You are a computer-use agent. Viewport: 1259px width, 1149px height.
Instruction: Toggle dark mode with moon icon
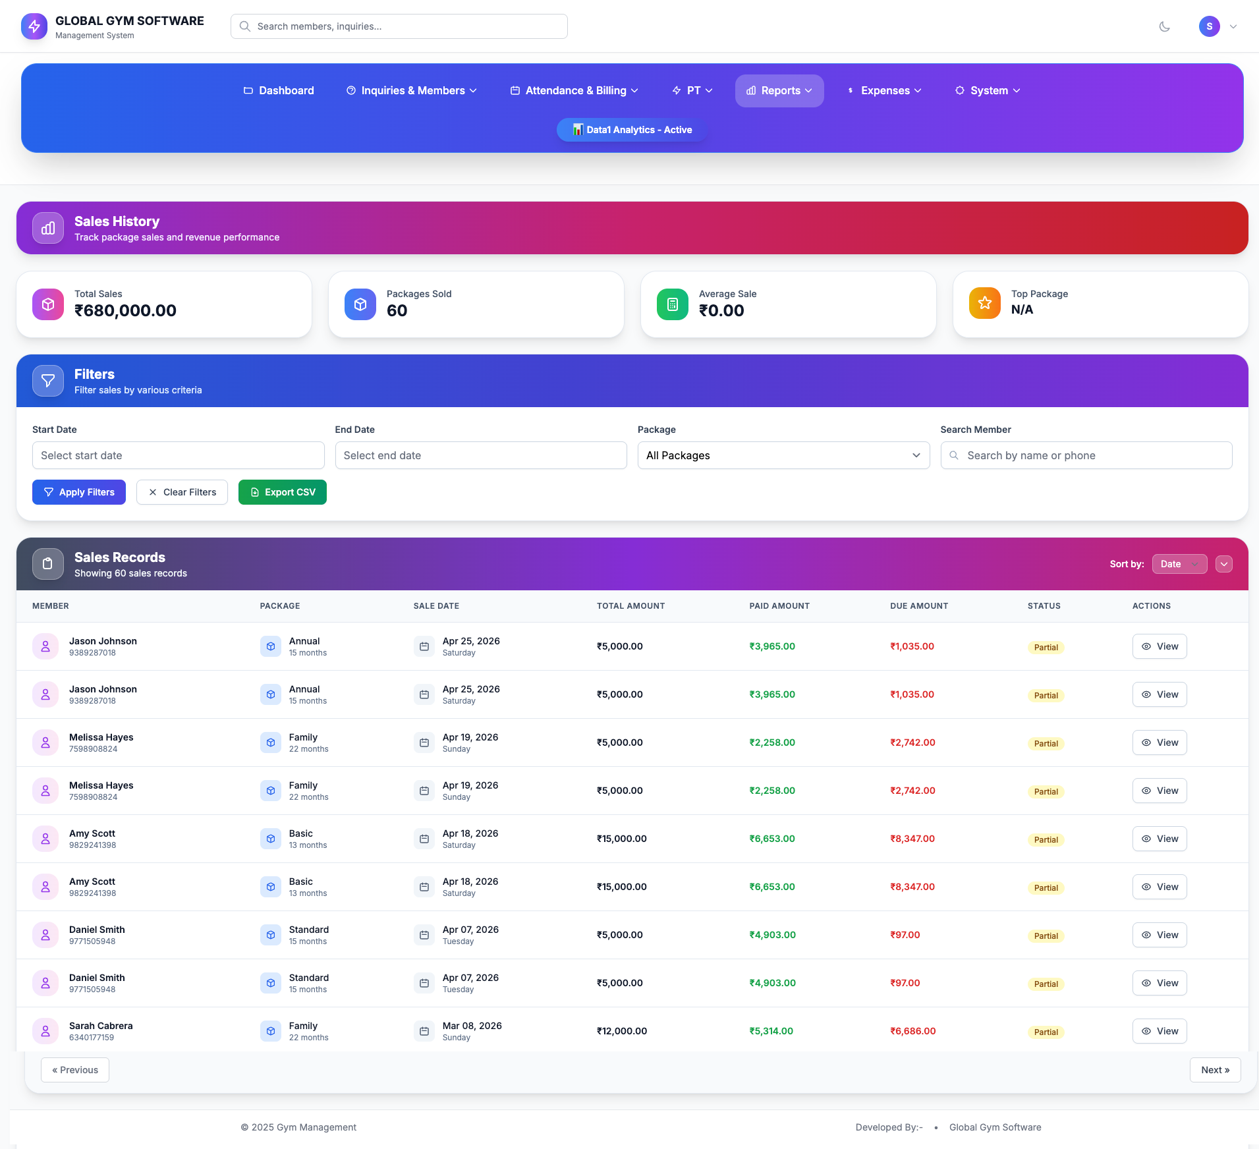click(1164, 26)
